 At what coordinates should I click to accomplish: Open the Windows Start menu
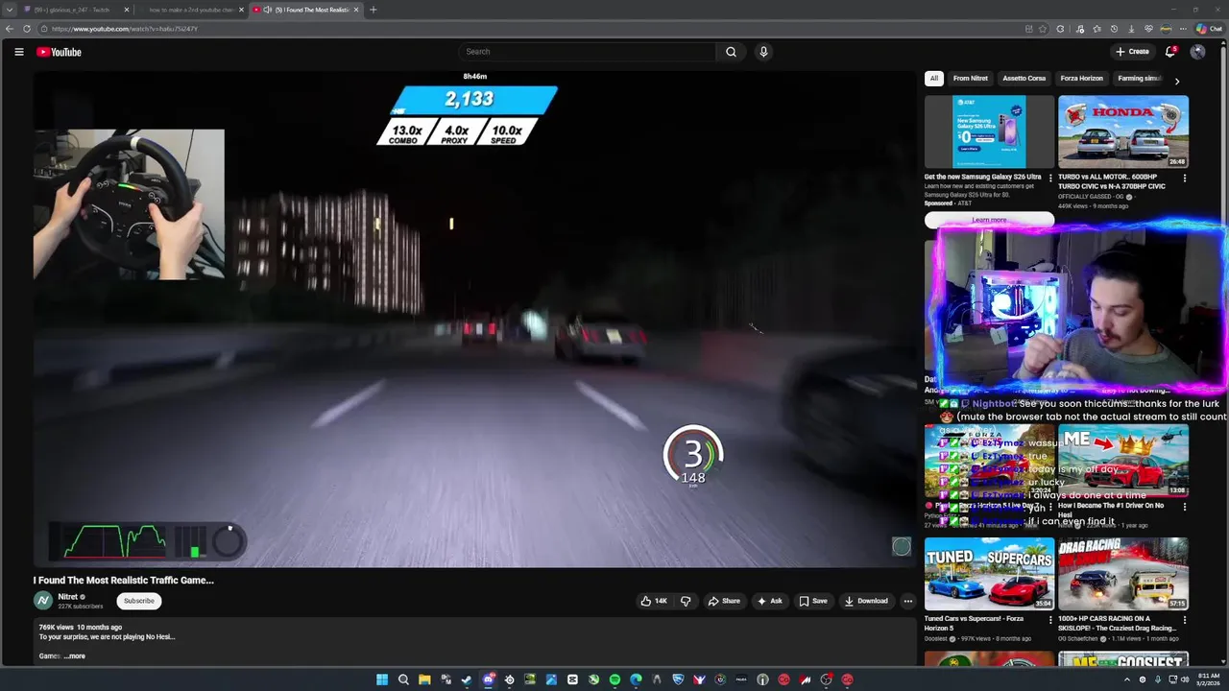(x=382, y=679)
